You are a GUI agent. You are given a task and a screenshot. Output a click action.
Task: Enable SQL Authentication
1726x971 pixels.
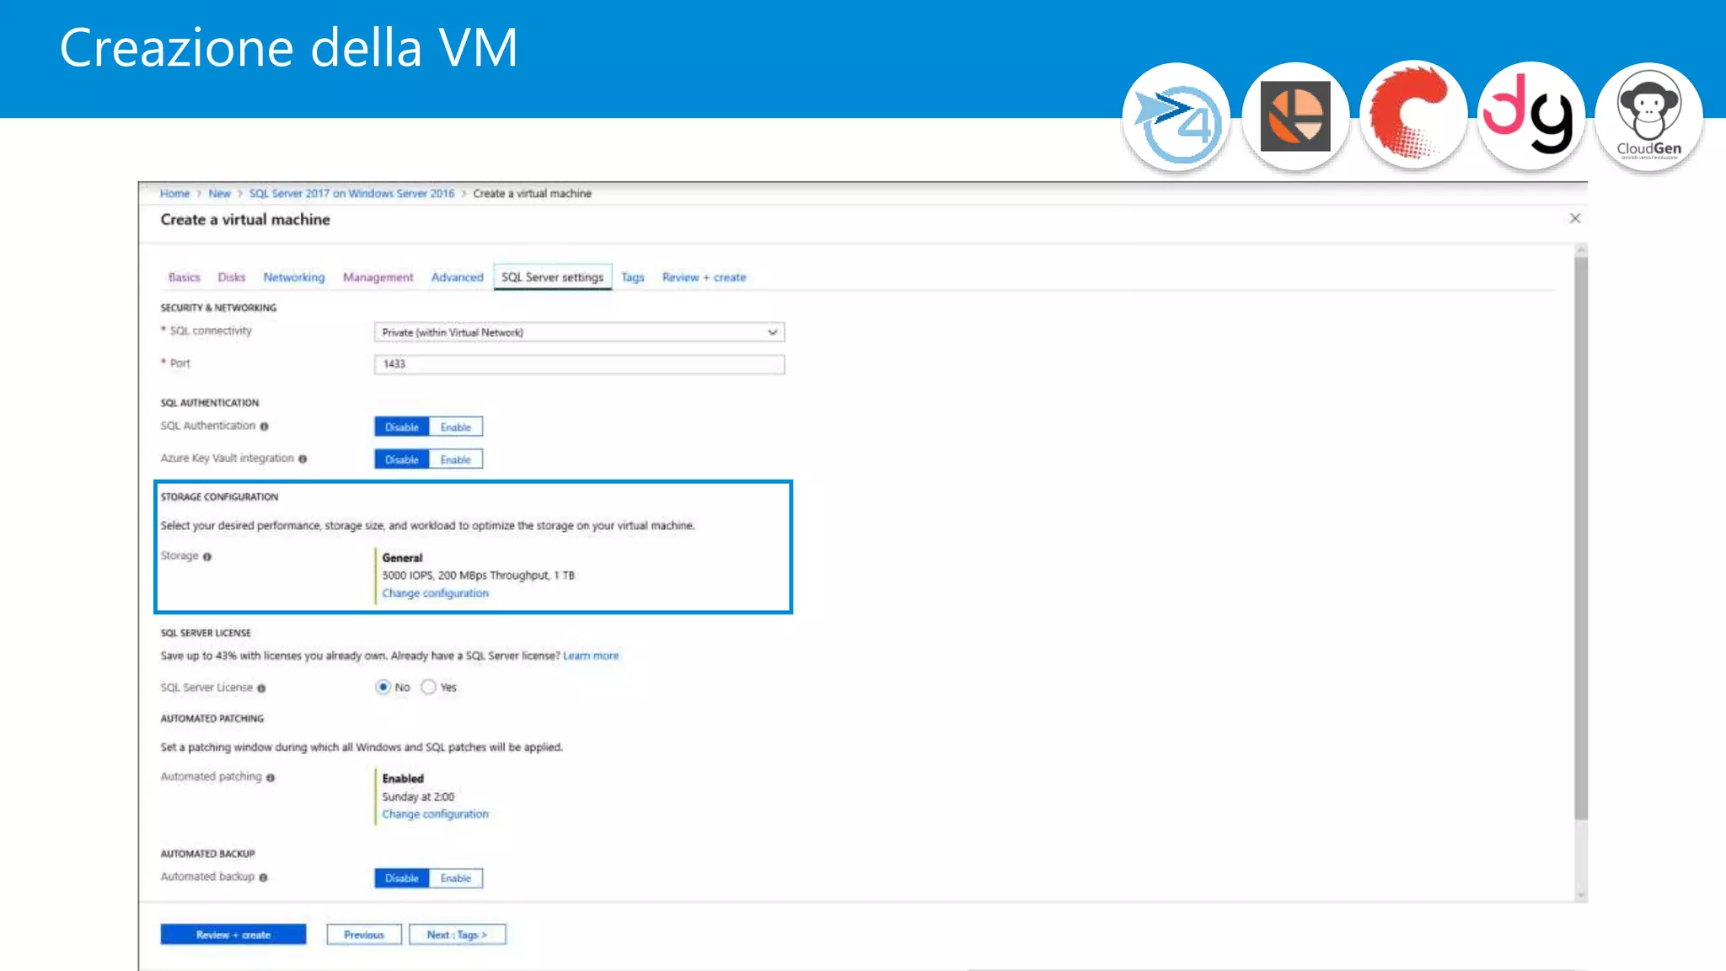point(456,427)
